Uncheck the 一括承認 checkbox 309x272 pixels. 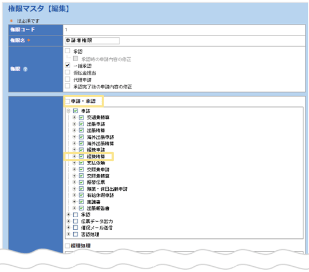click(68, 65)
